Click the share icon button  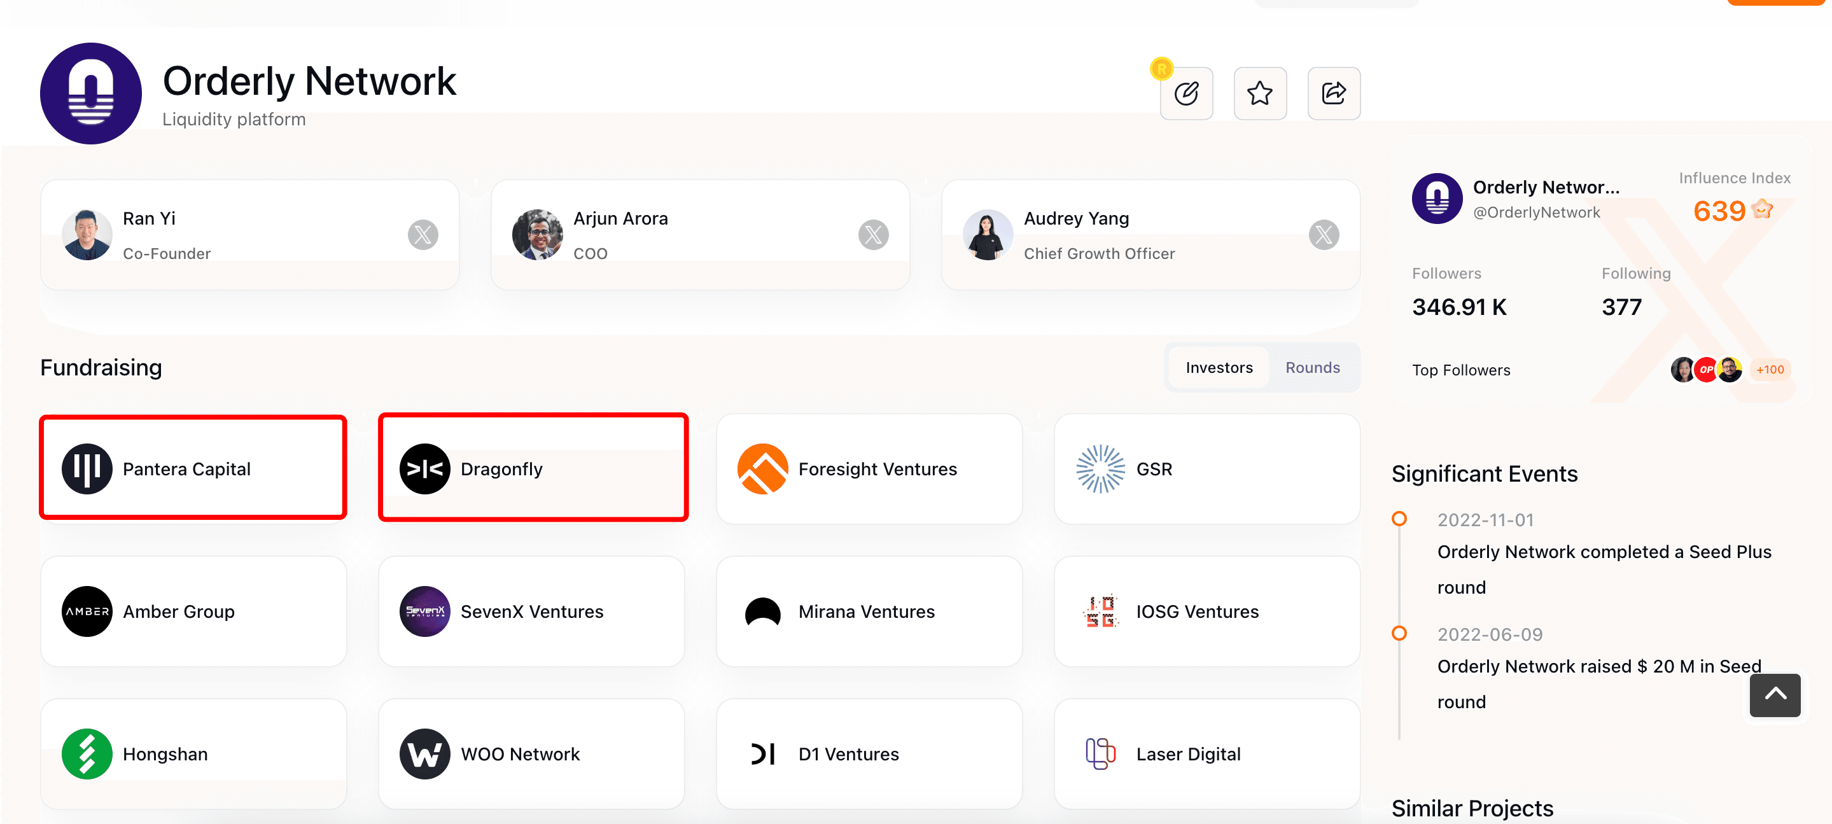coord(1334,93)
